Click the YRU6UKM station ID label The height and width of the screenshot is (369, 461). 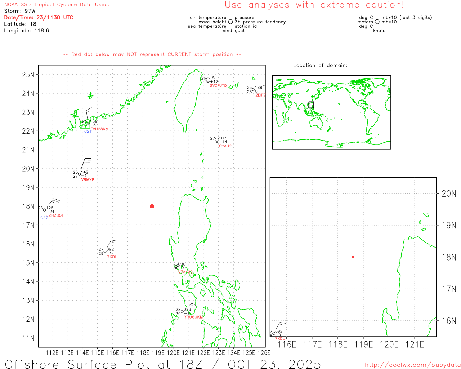(x=193, y=317)
